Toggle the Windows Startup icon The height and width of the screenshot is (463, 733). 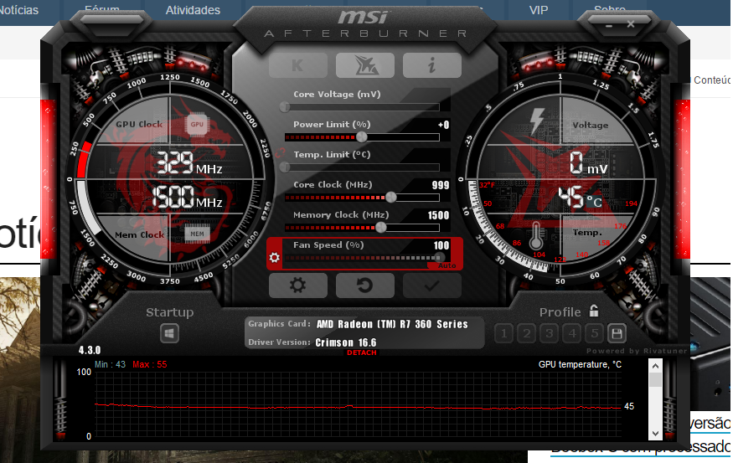pyautogui.click(x=169, y=333)
